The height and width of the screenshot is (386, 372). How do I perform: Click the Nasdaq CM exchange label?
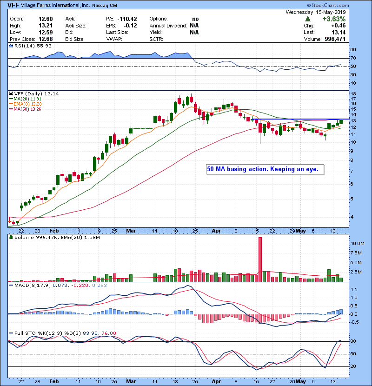point(105,6)
